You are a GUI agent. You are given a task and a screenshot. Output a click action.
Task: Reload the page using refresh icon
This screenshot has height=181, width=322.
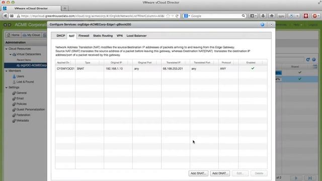point(177,16)
